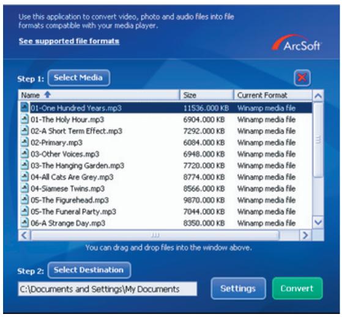Open the Select Destination dialog
This screenshot has height=317, width=342.
tap(89, 270)
